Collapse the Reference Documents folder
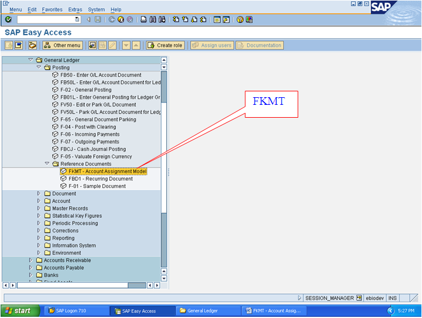Image resolution: width=422 pixels, height=318 pixels. pyautogui.click(x=47, y=163)
